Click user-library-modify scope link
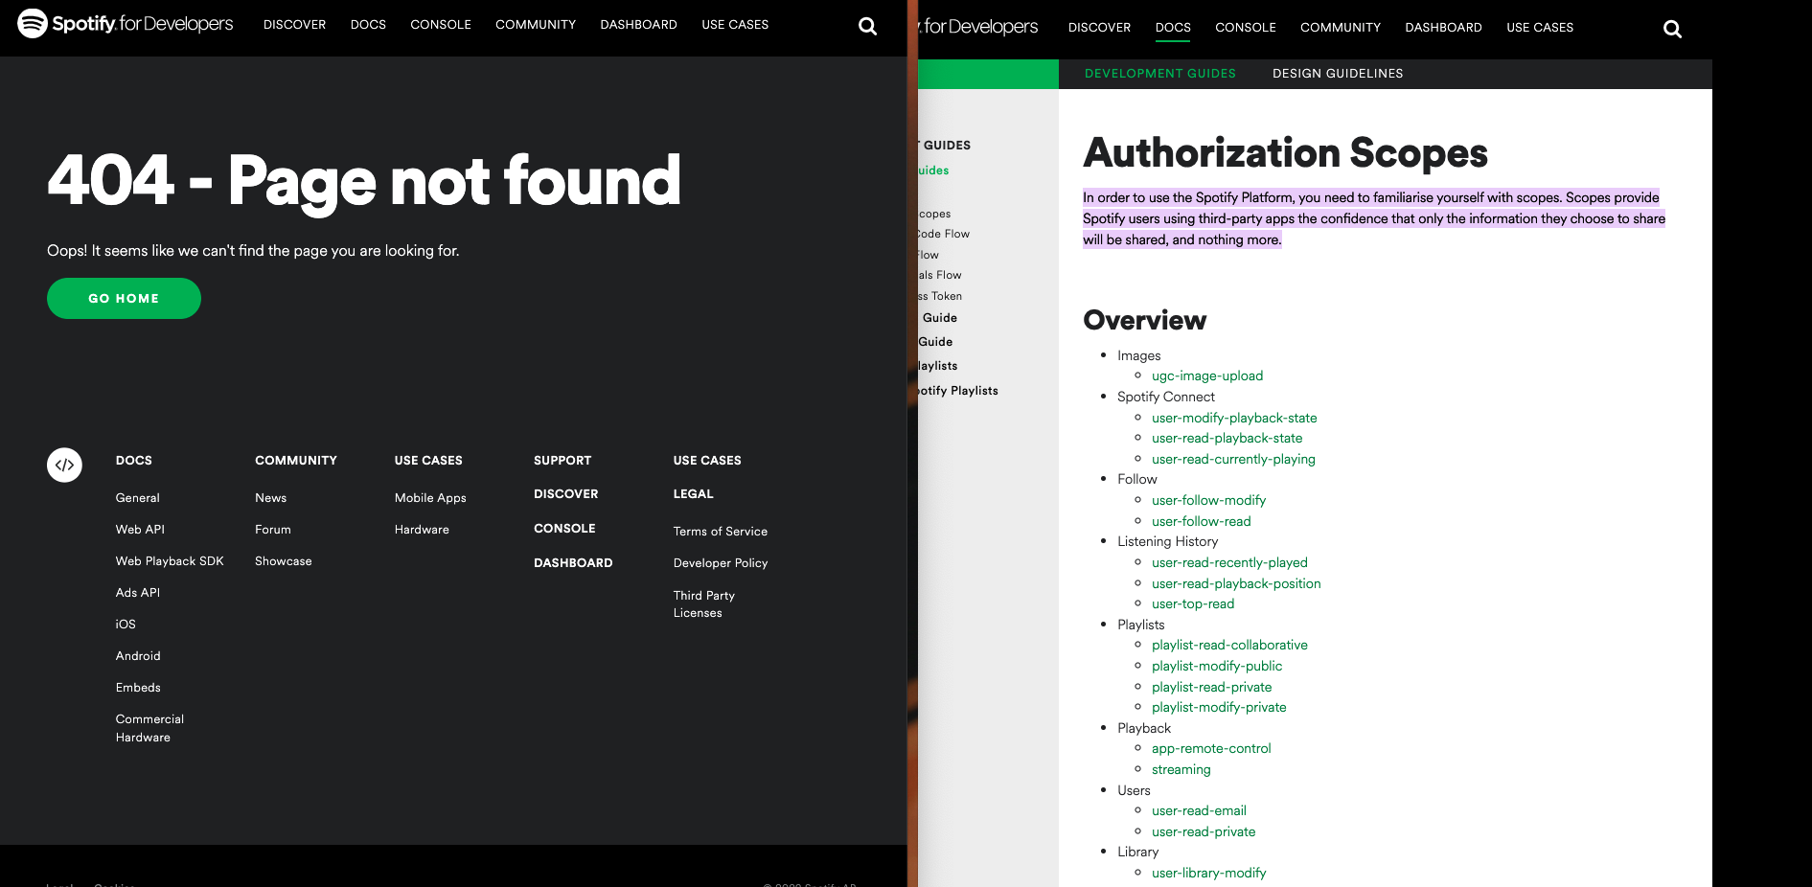Screen dimensions: 1812x887 click(x=1208, y=874)
